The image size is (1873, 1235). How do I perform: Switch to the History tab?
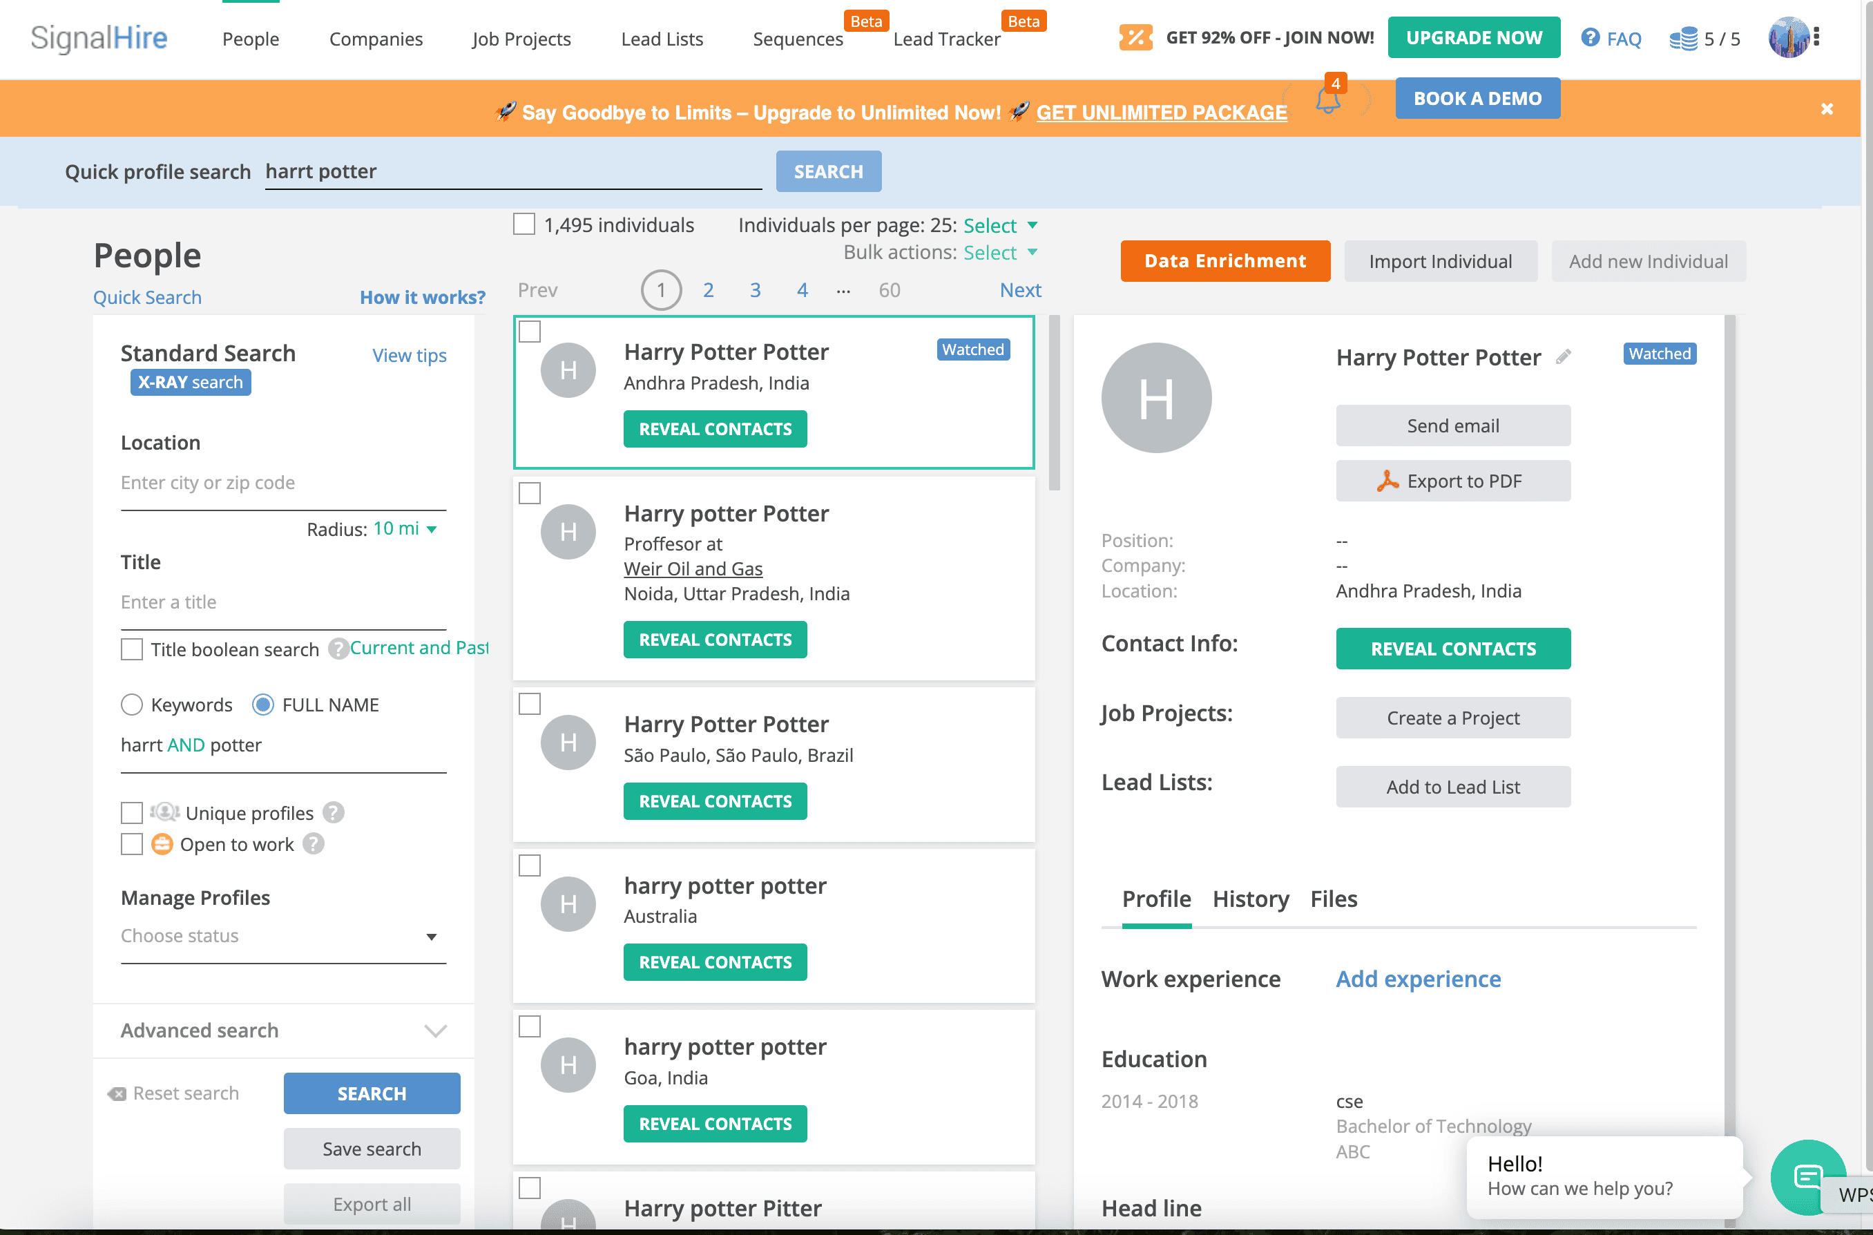click(1250, 899)
